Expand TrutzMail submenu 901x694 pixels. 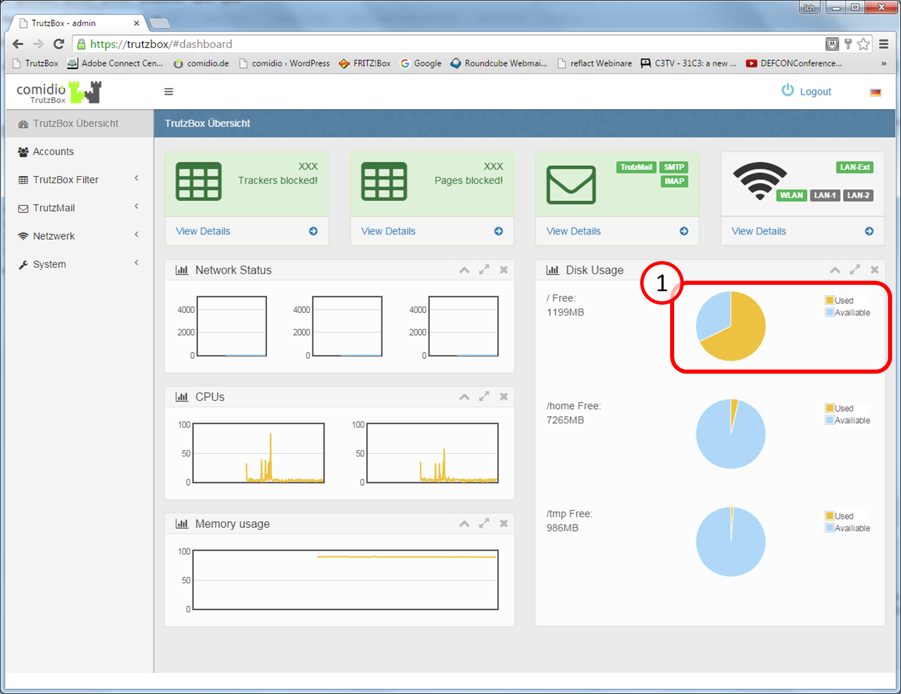point(79,208)
